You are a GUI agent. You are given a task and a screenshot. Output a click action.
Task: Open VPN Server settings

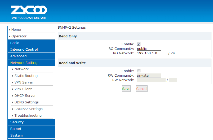[x=24, y=82]
